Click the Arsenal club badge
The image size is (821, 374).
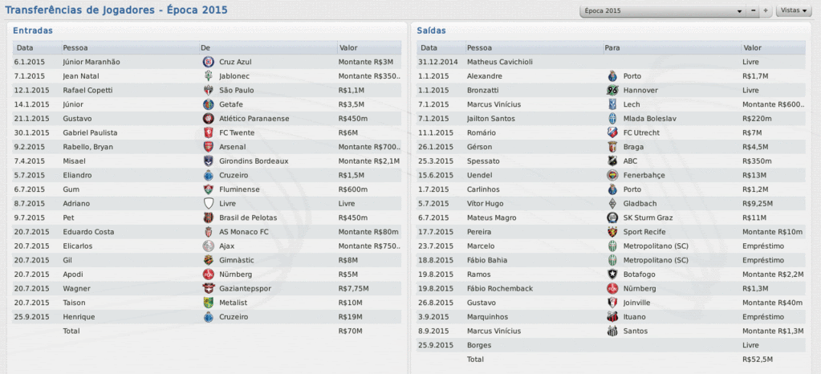tap(209, 147)
